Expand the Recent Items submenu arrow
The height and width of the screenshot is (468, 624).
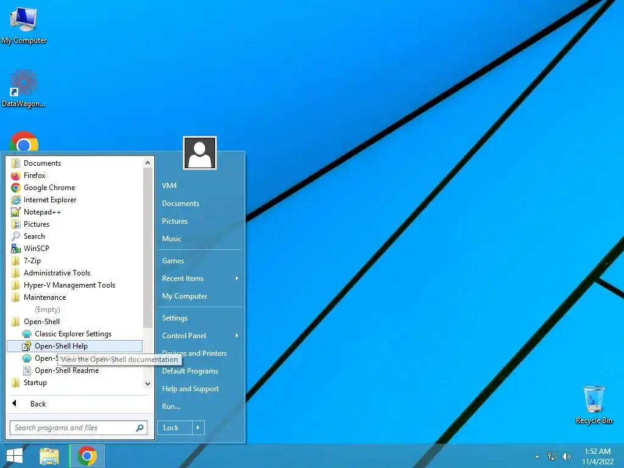(x=237, y=278)
